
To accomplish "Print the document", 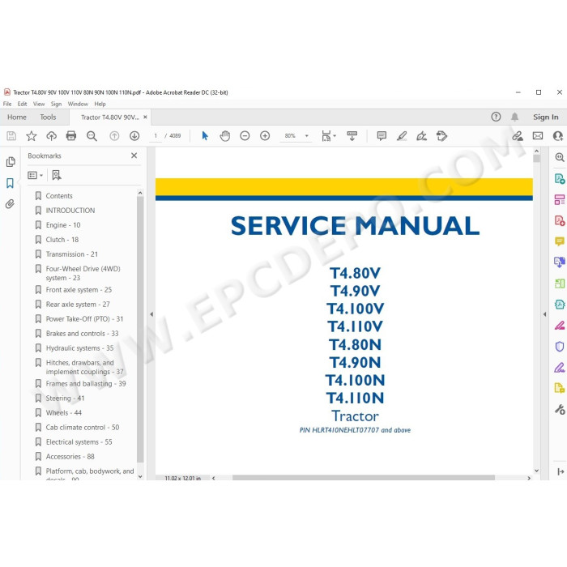I will coord(71,136).
